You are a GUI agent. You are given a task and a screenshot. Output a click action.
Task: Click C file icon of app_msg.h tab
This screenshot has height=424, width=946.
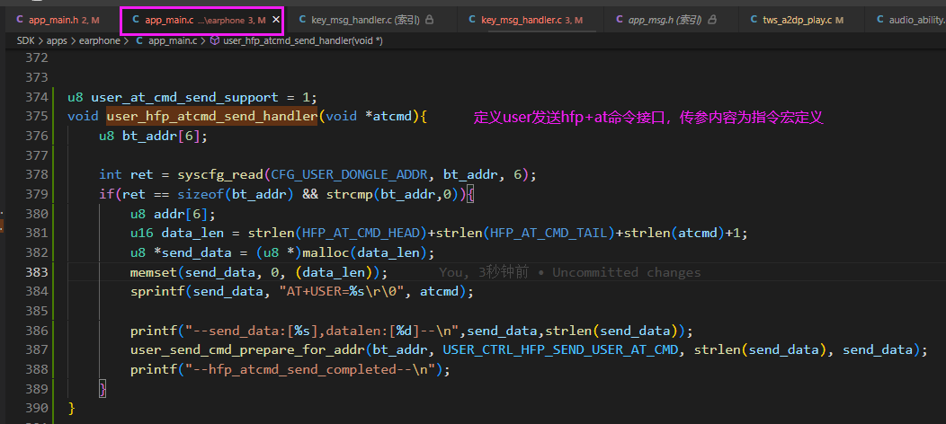click(620, 20)
